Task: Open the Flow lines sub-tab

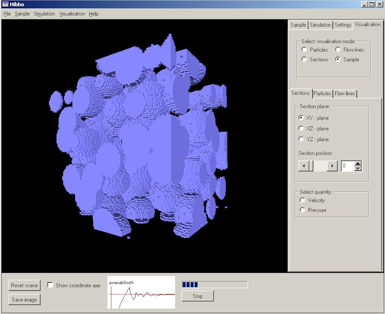Action: [345, 94]
